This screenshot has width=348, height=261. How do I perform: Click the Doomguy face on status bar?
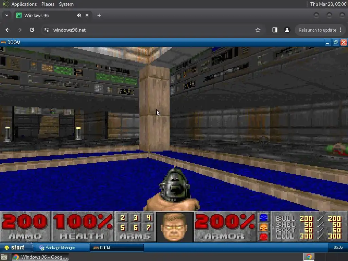click(174, 227)
